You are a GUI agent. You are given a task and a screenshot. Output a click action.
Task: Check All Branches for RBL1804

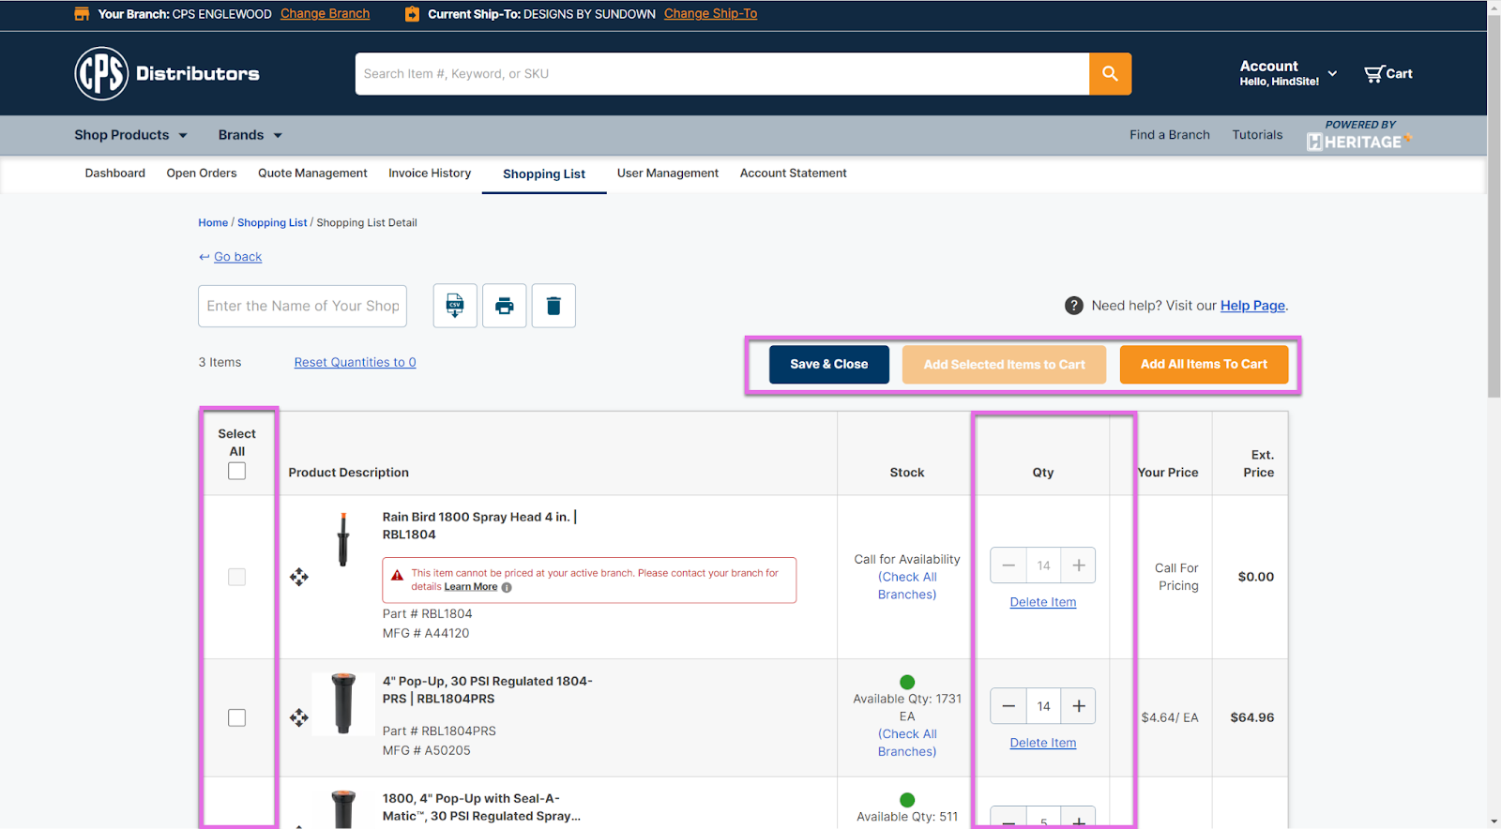point(907,586)
